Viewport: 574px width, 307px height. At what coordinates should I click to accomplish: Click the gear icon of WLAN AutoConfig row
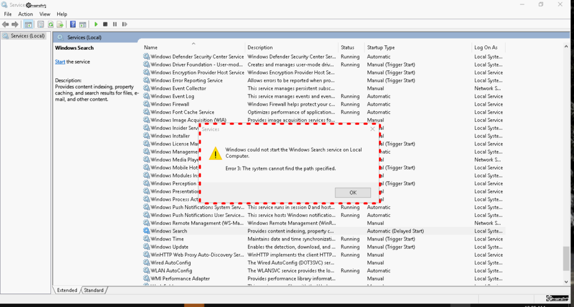[x=146, y=271]
